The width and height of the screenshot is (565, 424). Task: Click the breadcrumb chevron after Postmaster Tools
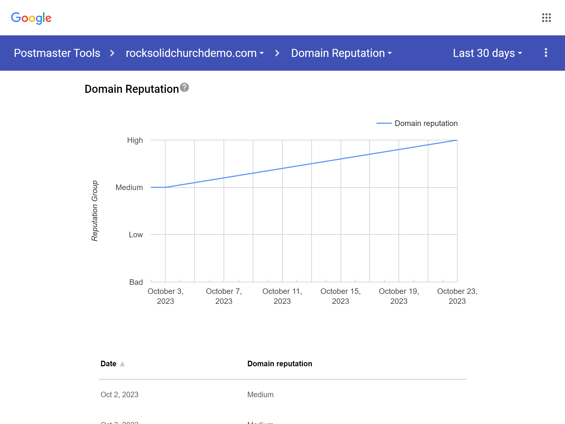tap(112, 53)
